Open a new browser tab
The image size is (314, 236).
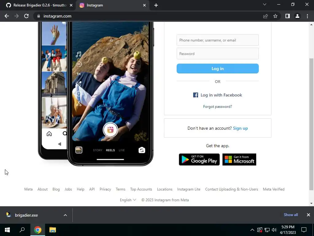[156, 6]
